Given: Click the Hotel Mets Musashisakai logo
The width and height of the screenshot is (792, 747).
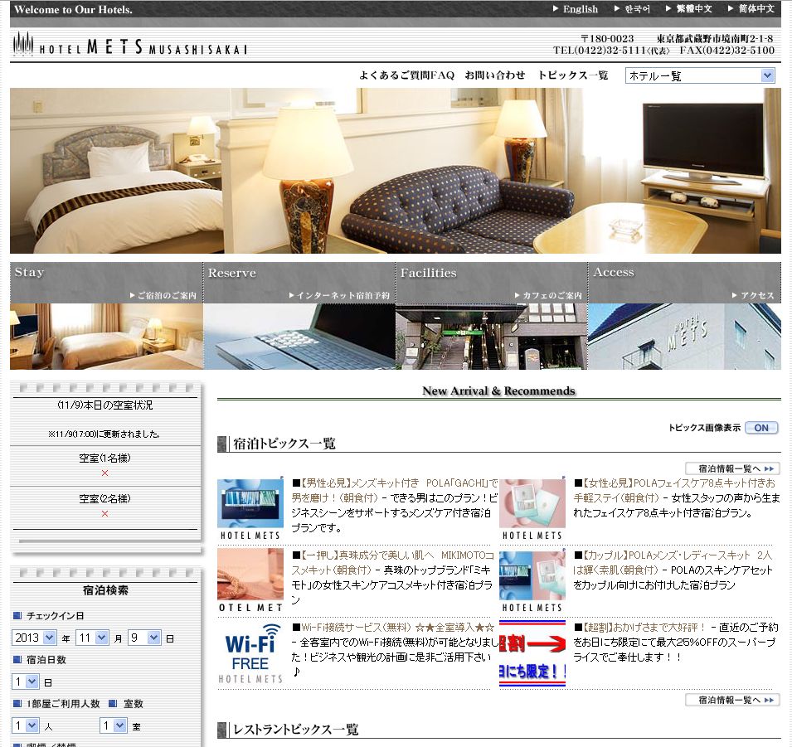Looking at the screenshot, I should pyautogui.click(x=130, y=44).
